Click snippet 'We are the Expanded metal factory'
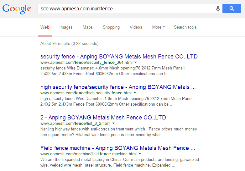The height and width of the screenshot is (171, 245). click(x=120, y=163)
